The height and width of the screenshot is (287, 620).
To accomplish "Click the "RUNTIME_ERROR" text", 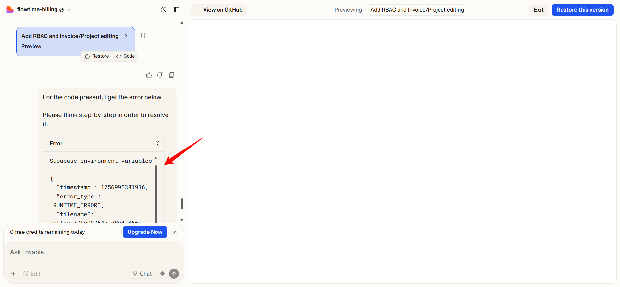I will [75, 205].
